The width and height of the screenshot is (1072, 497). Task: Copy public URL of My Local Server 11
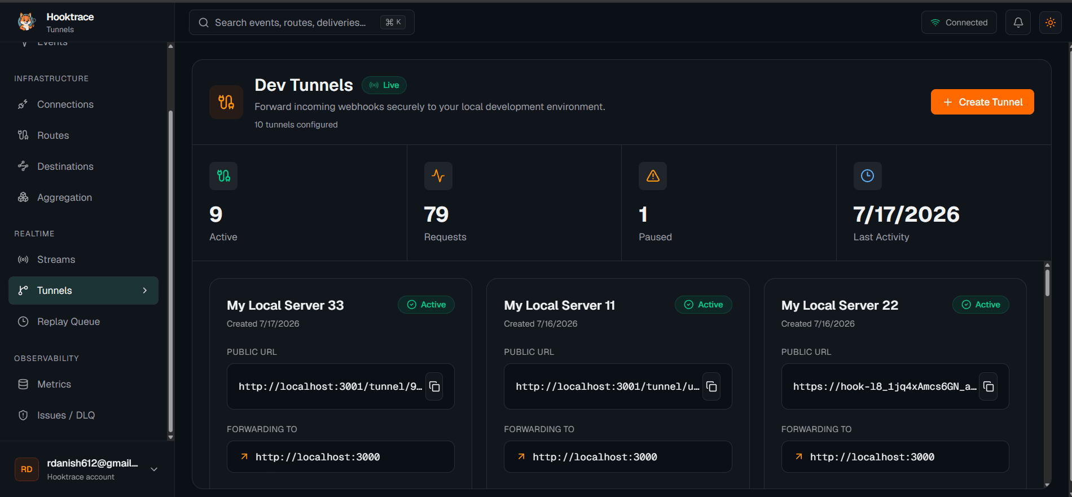pos(711,386)
